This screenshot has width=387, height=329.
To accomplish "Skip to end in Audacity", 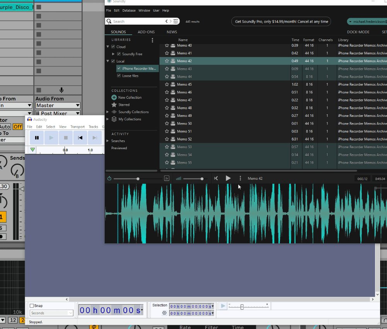I will (x=95, y=138).
